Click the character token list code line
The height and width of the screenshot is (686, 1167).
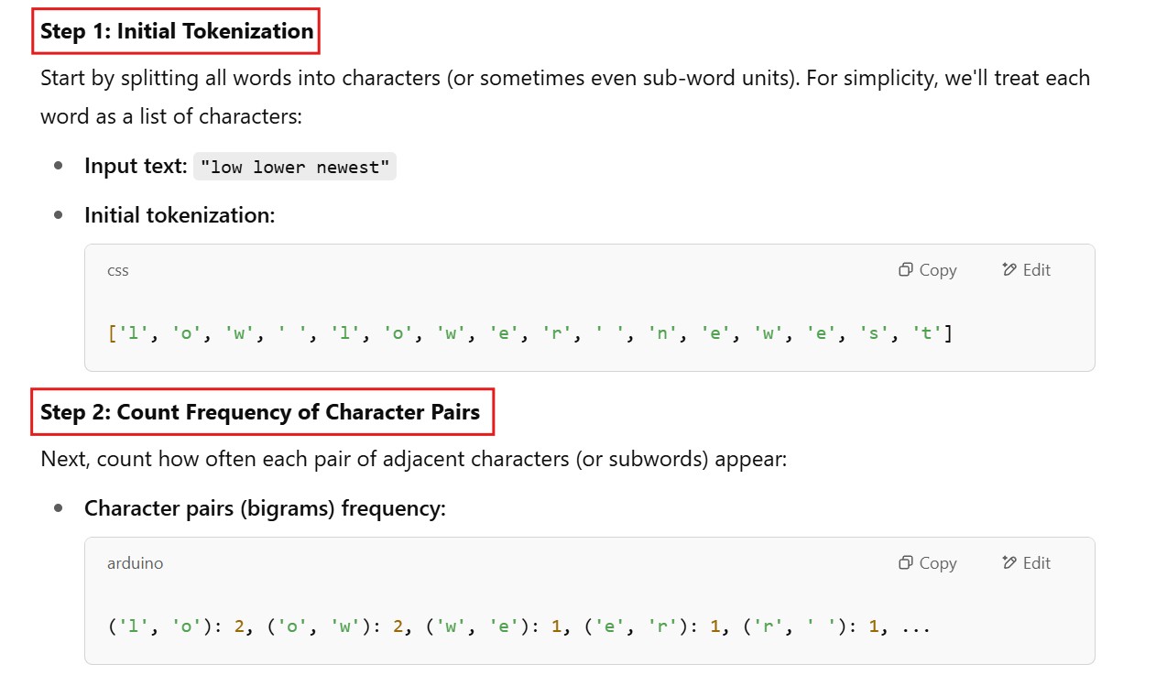point(529,333)
